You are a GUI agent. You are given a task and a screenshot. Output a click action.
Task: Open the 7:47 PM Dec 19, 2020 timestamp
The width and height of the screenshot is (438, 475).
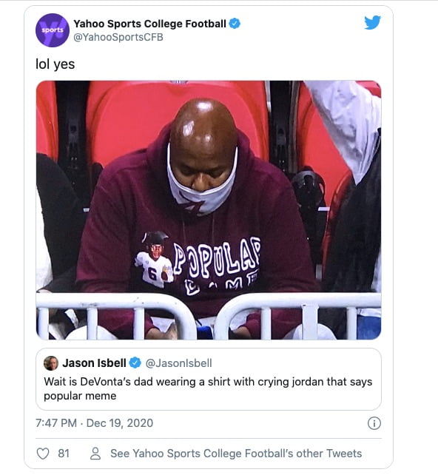pyautogui.click(x=94, y=423)
